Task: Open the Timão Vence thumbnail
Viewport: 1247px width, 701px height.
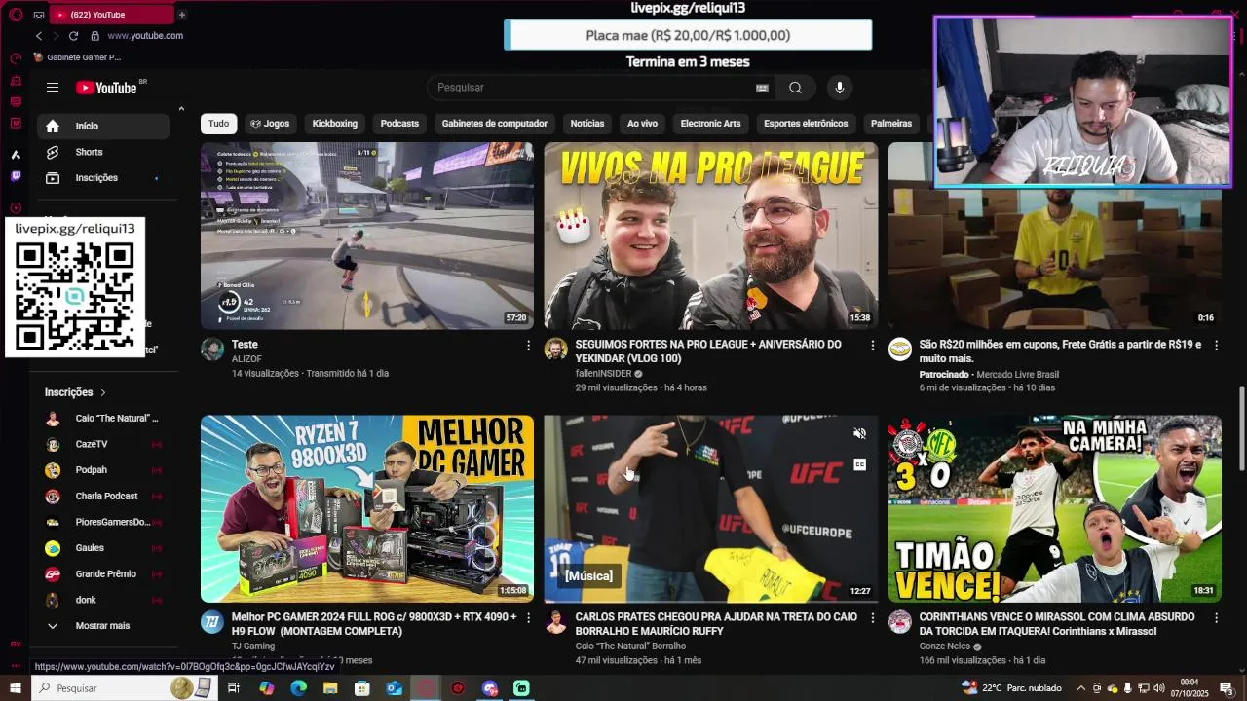Action: click(1055, 508)
